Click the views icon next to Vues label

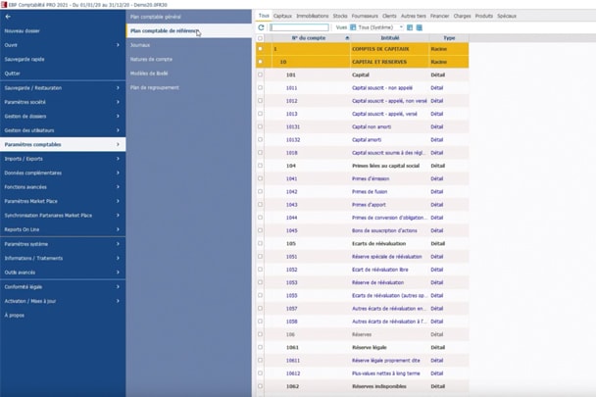354,27
